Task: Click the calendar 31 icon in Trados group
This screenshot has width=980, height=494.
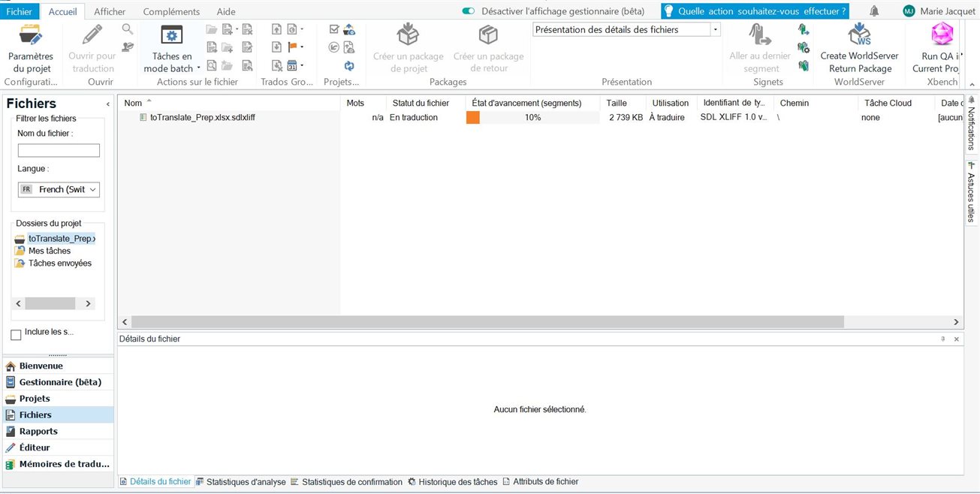Action: pos(293,64)
